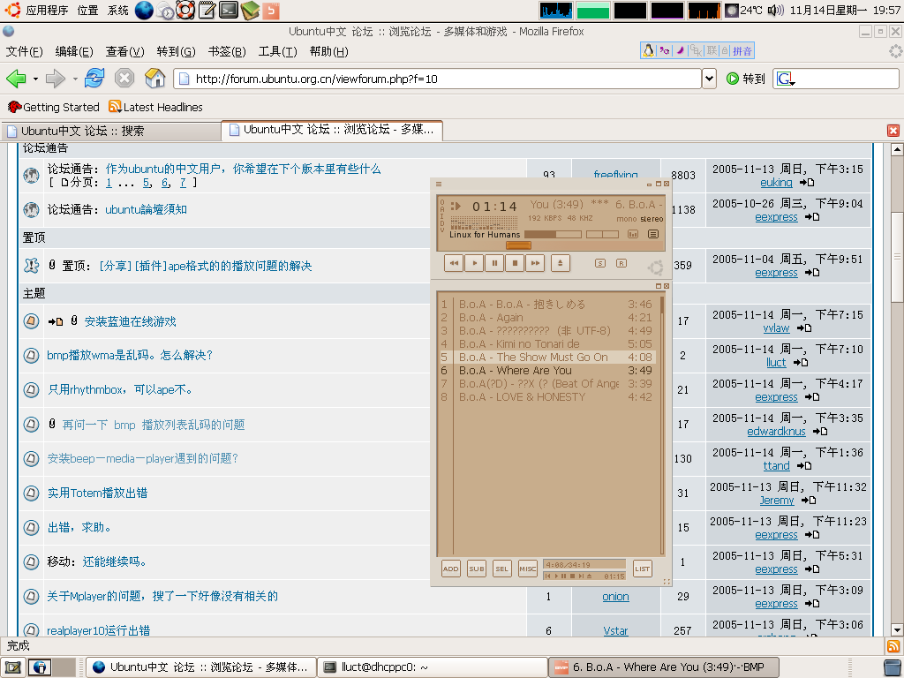Image resolution: width=904 pixels, height=678 pixels.
Task: Open the back button history dropdown arrow
Action: coord(35,79)
